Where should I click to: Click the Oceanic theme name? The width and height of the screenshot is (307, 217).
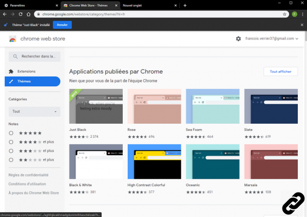tap(193, 185)
